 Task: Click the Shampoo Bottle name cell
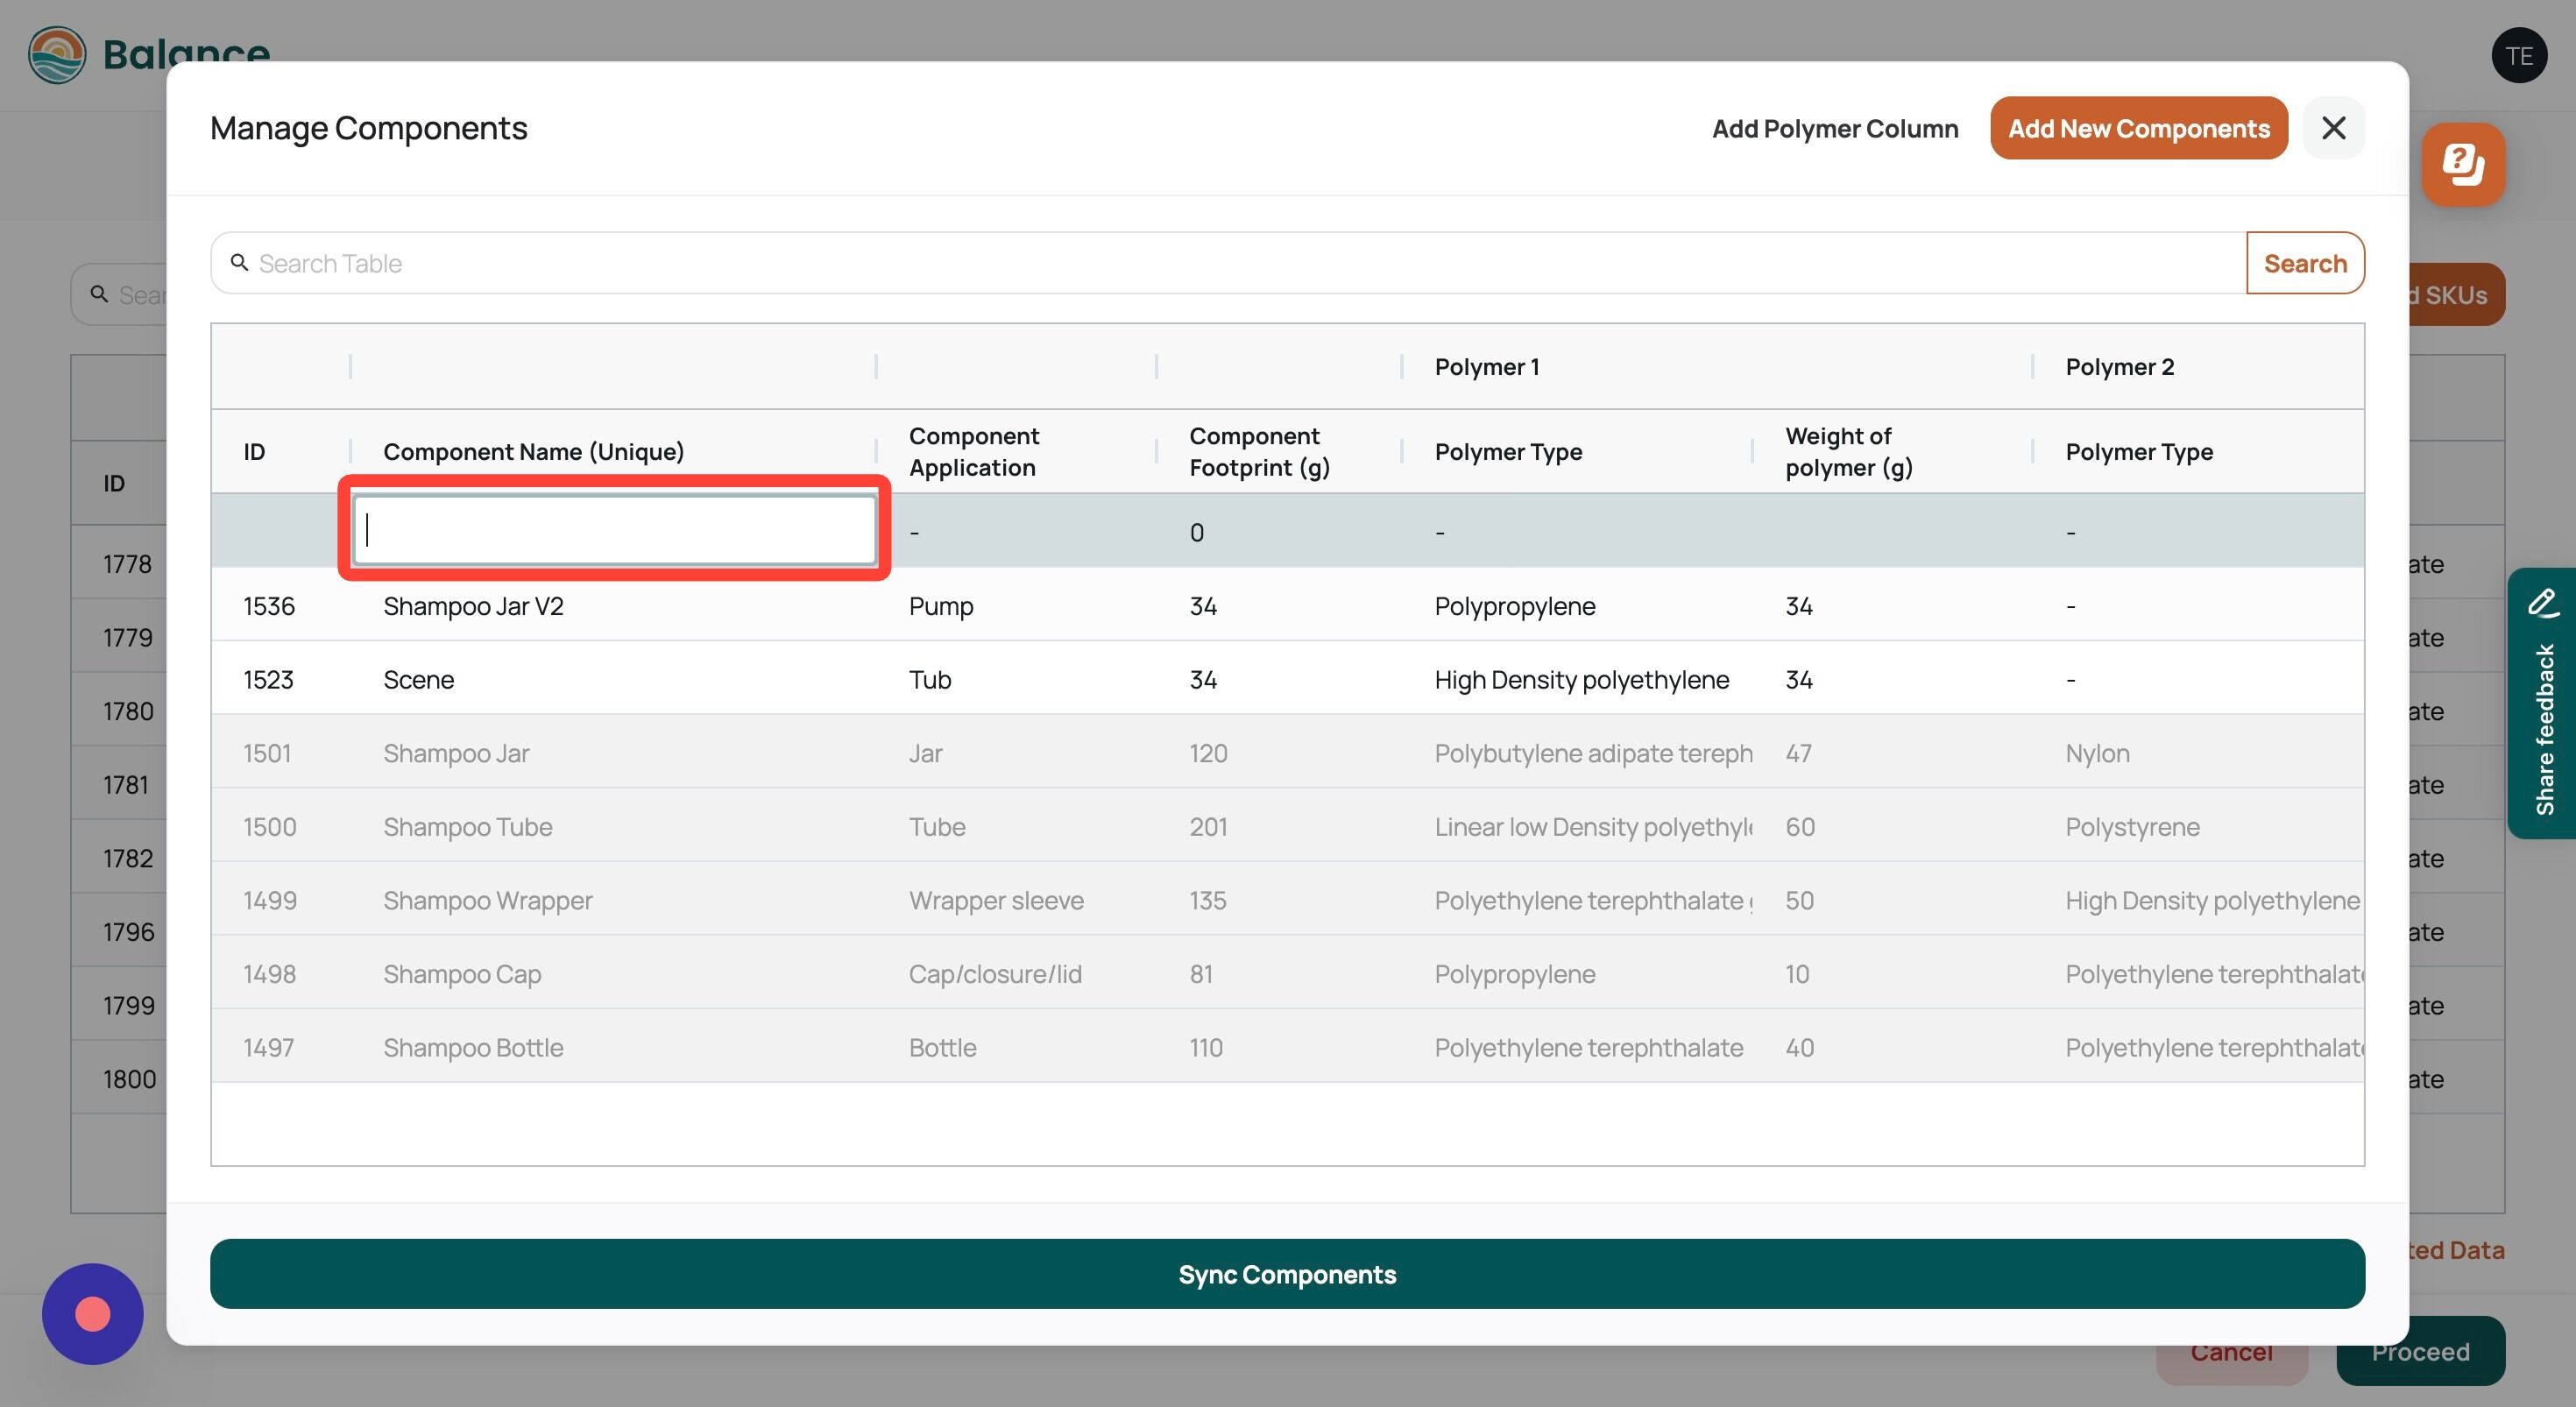pos(473,1047)
